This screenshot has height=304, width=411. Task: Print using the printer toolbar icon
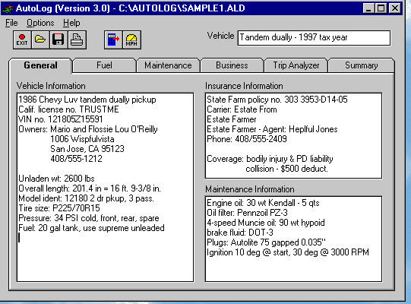(77, 40)
